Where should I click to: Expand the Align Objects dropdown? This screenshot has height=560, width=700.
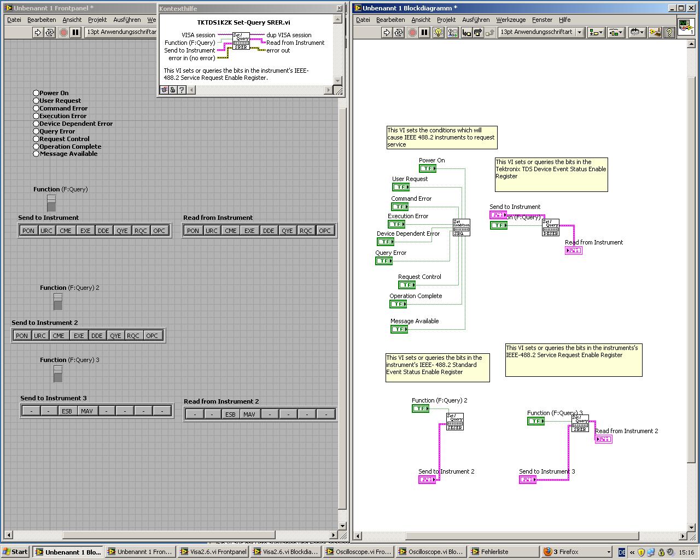(596, 32)
